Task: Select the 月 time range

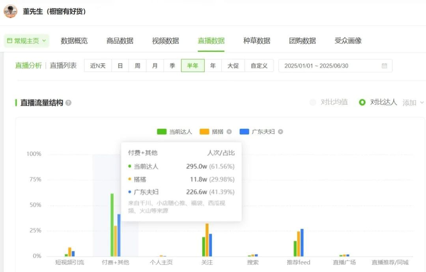Action: coord(155,66)
